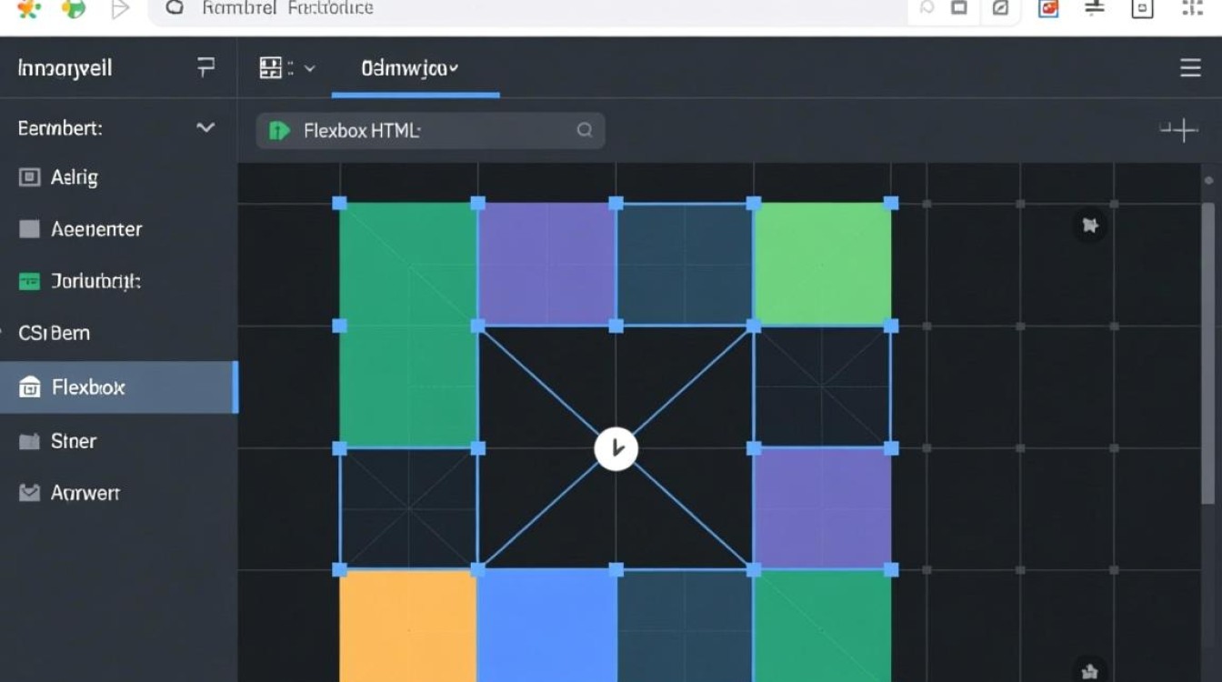Expand the Eermbert section chevron
1222x682 pixels.
[x=205, y=128]
